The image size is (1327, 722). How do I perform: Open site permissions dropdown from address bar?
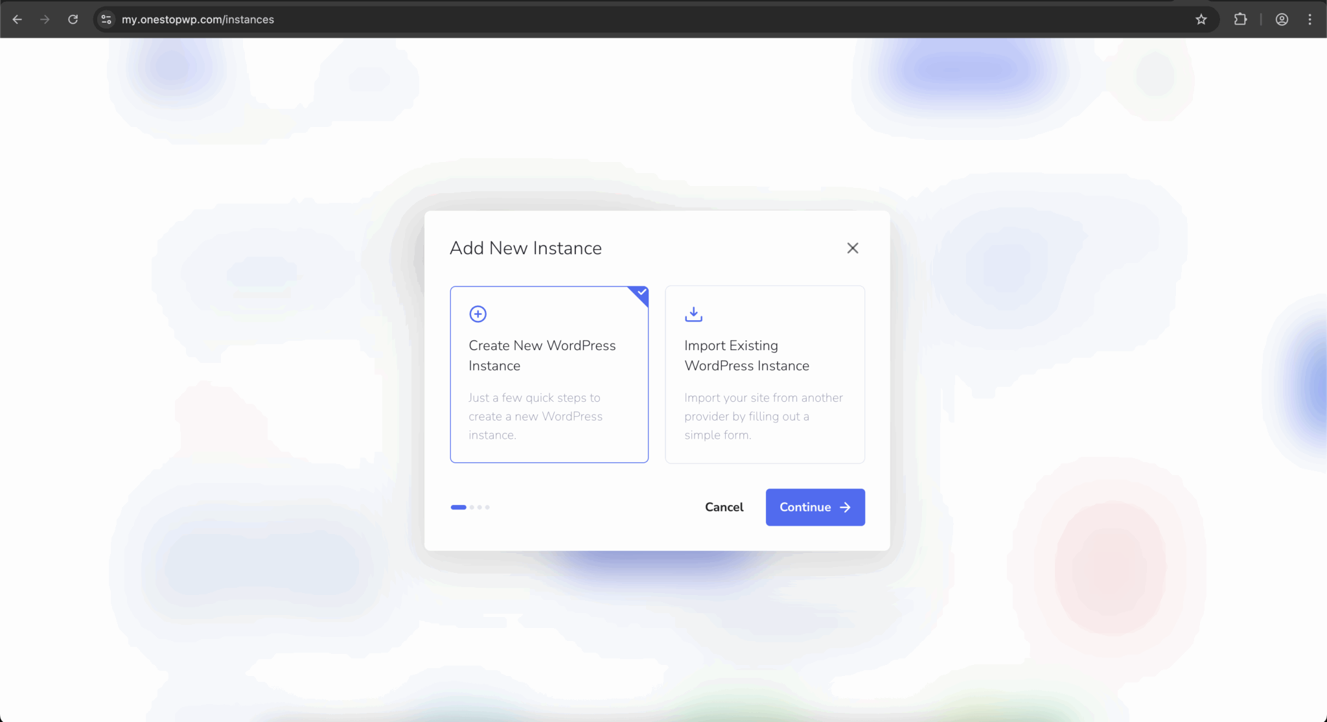tap(106, 19)
